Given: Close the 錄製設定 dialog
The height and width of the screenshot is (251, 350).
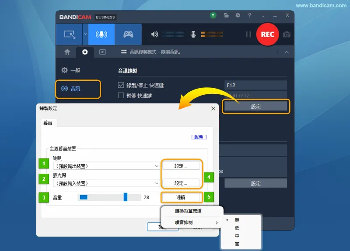Looking at the screenshot, I should 213,108.
